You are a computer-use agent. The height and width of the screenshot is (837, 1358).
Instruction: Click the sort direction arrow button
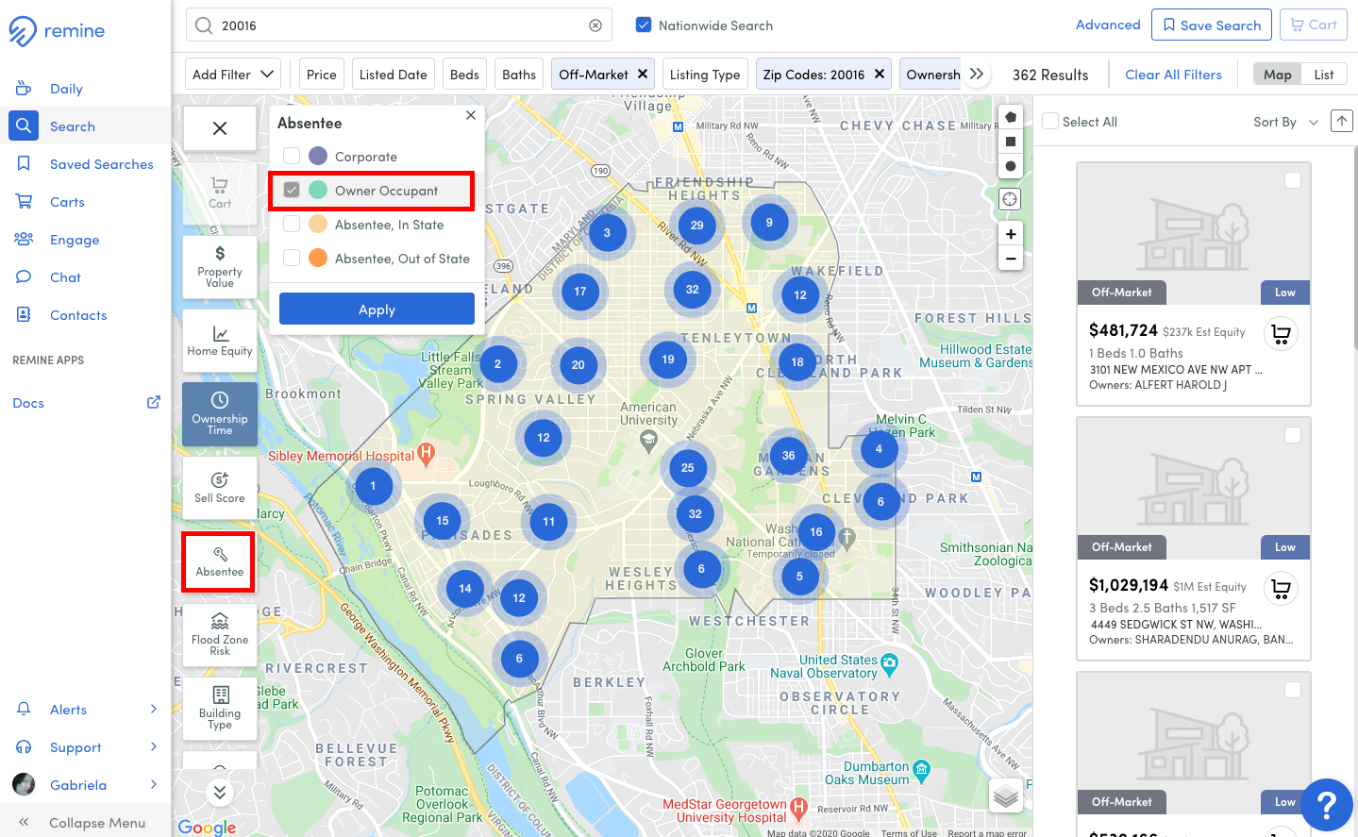1341,121
